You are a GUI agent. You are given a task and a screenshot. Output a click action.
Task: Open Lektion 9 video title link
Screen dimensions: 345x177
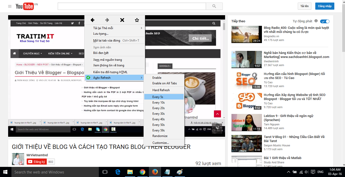coord(289,118)
